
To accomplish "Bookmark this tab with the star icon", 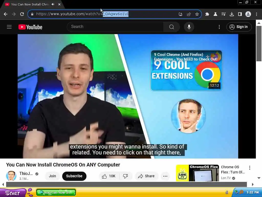I will click(x=197, y=14).
